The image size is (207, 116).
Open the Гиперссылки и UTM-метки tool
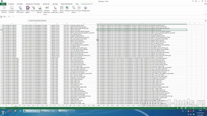point(20,9)
